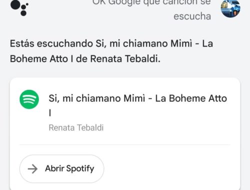Viewport: 250px width, 190px height.
Task: Click the lone wrapped 'I' of the card title
Action: pyautogui.click(x=50, y=113)
